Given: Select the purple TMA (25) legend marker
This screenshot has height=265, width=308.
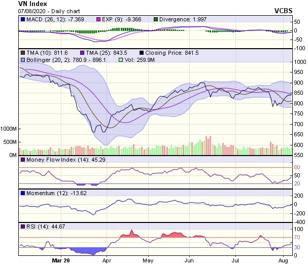Looking at the screenshot, I should 83,53.
